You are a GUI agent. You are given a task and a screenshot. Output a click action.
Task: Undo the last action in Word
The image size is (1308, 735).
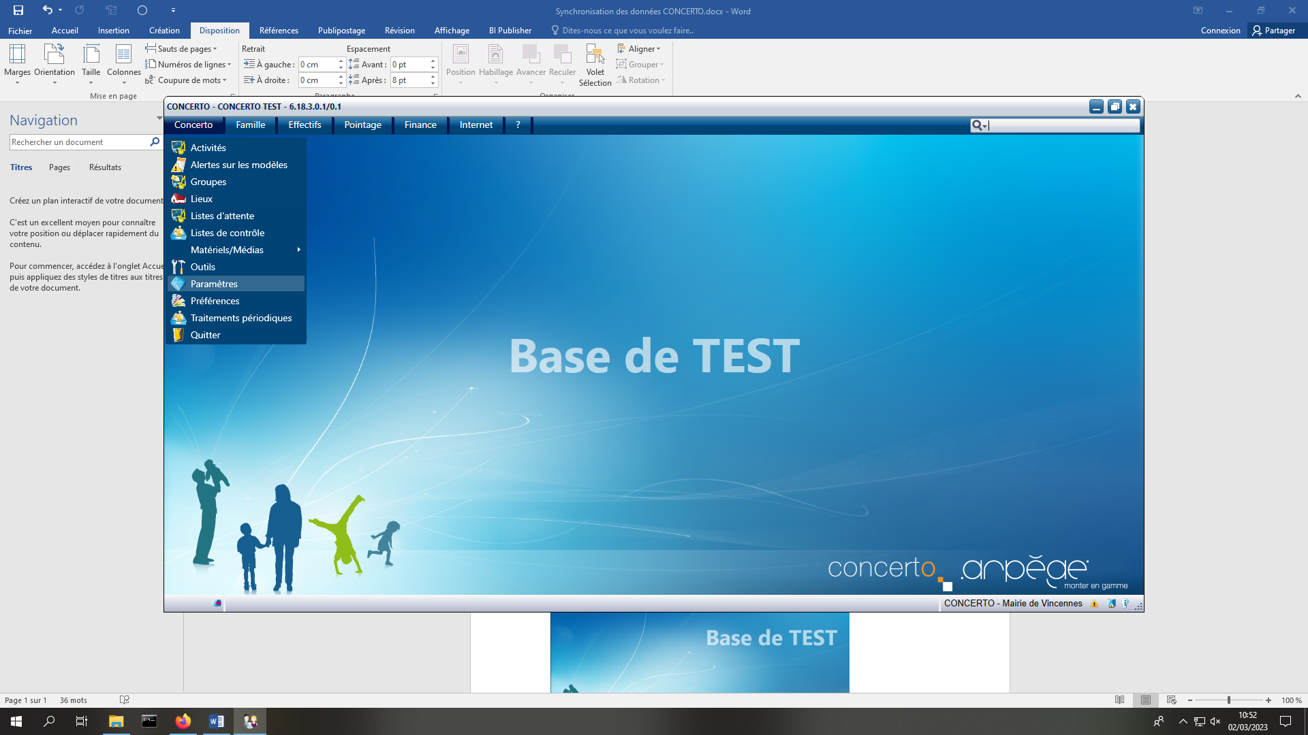point(47,10)
